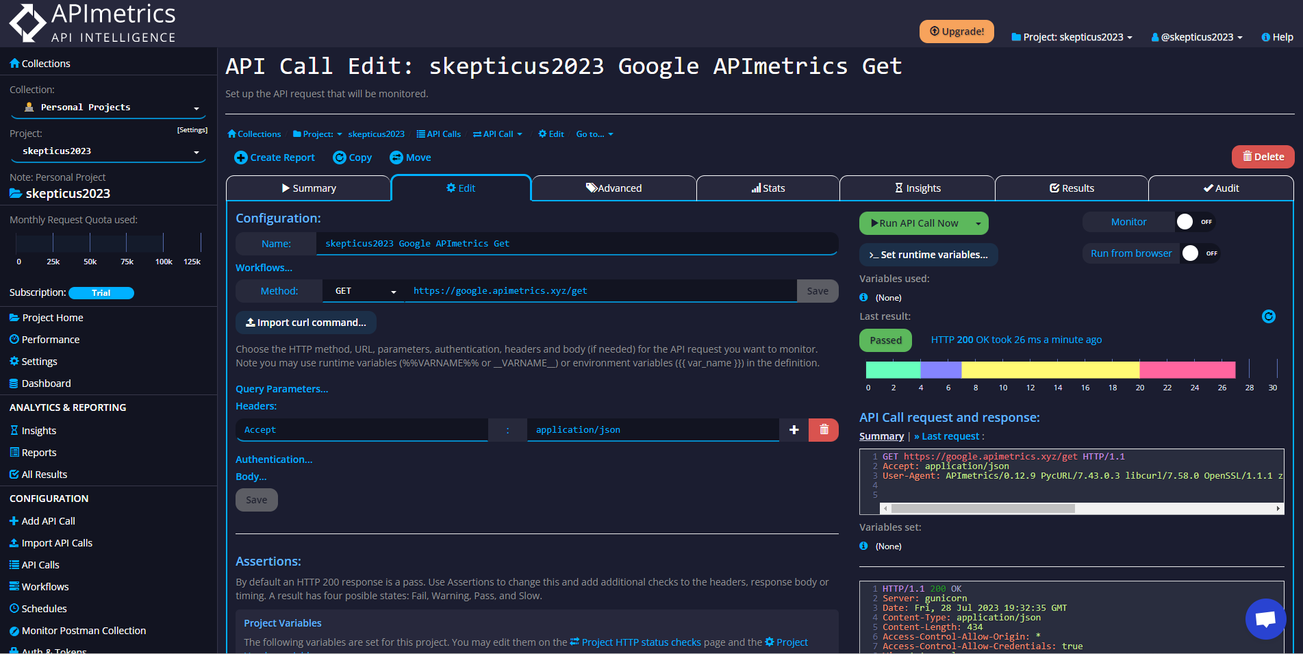The image size is (1303, 654).
Task: Click Set runtime variables button
Action: 928,255
